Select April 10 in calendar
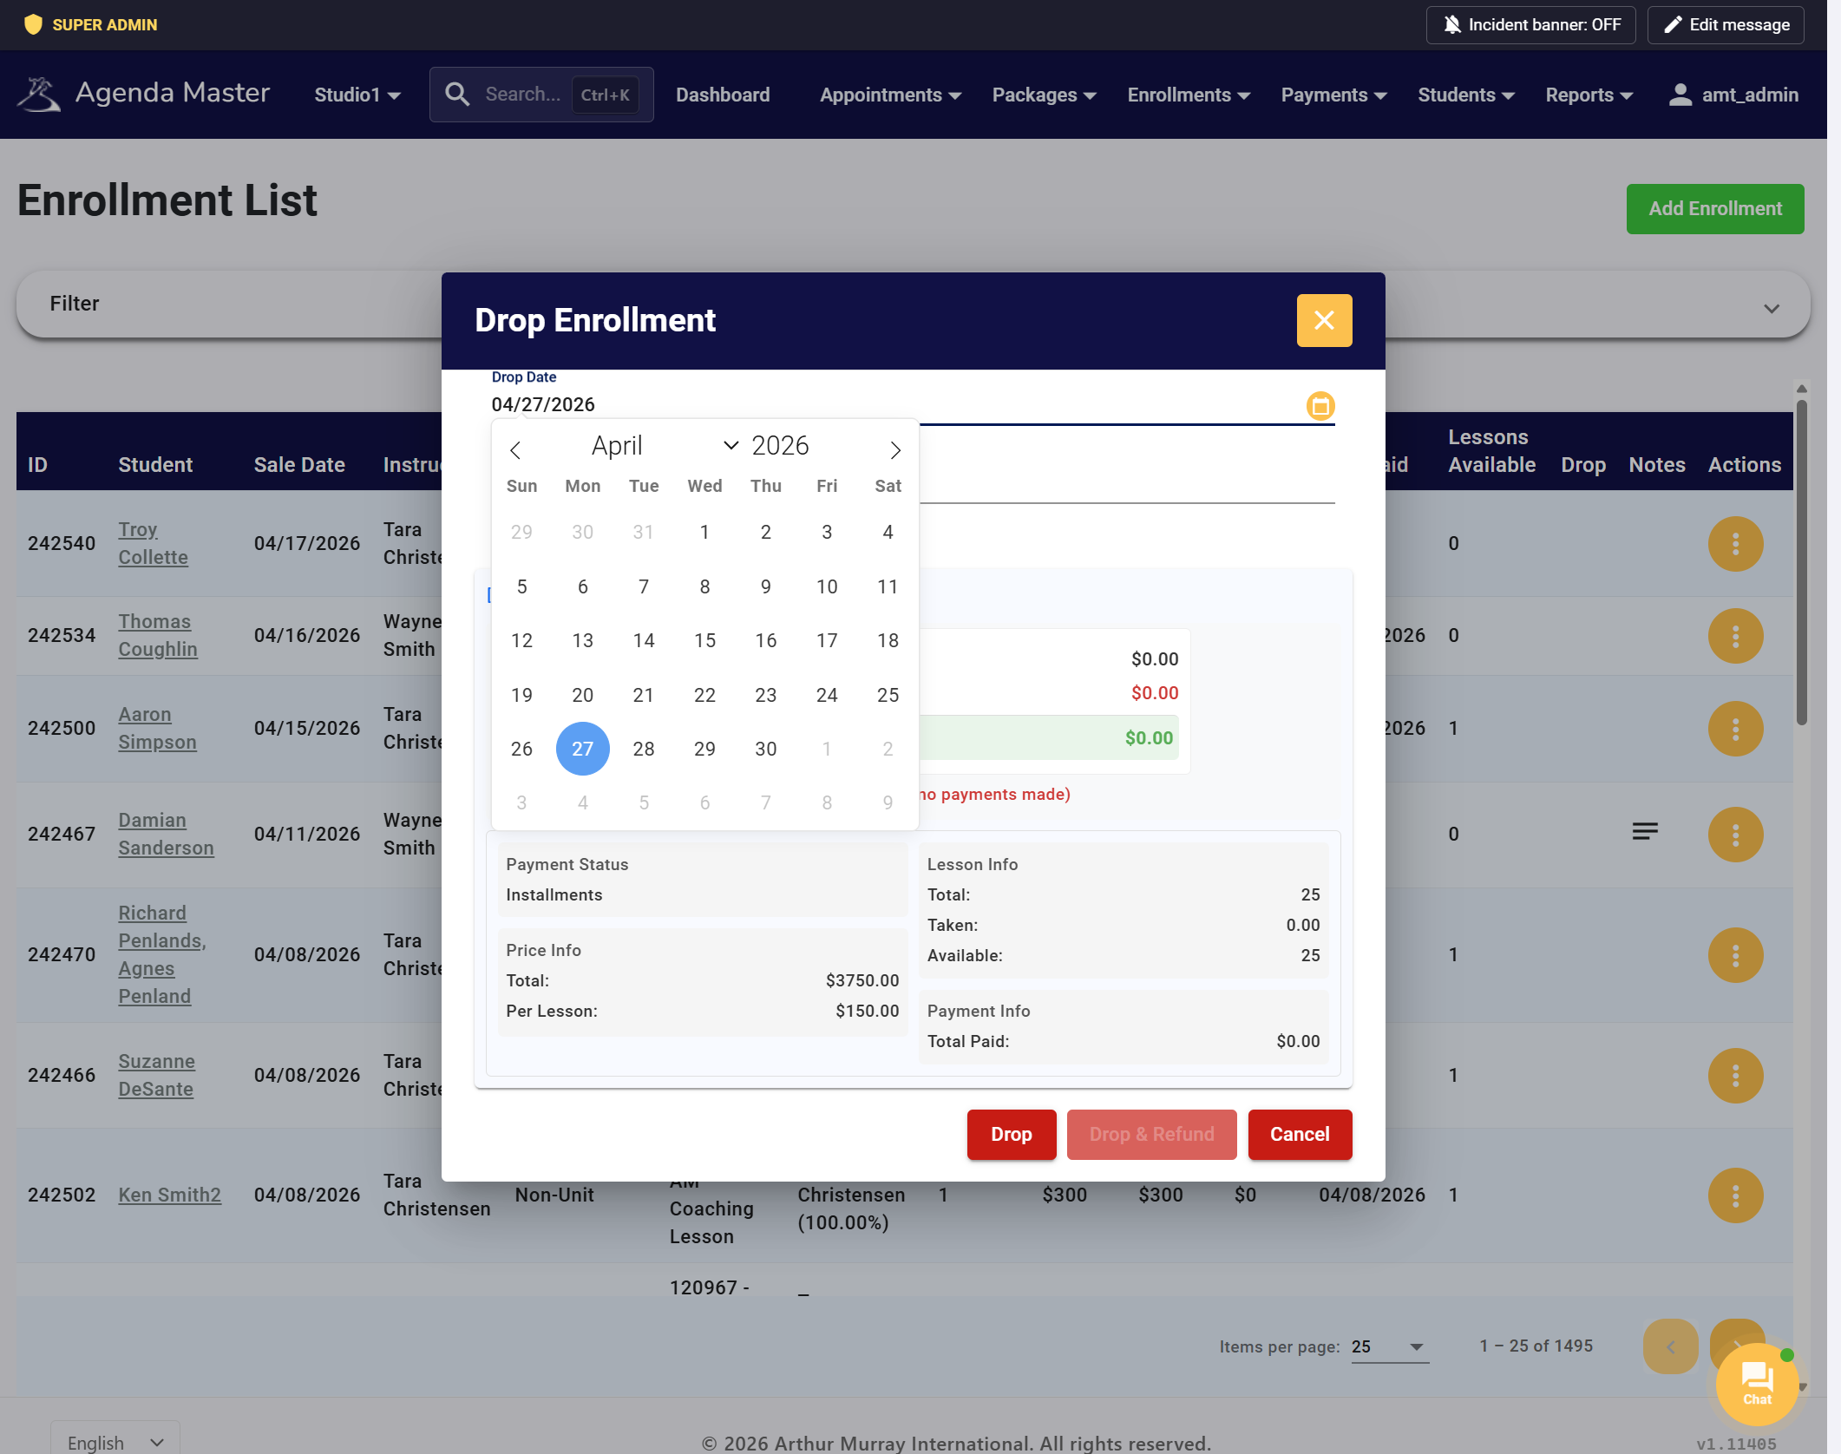The image size is (1841, 1454). pyautogui.click(x=827, y=586)
